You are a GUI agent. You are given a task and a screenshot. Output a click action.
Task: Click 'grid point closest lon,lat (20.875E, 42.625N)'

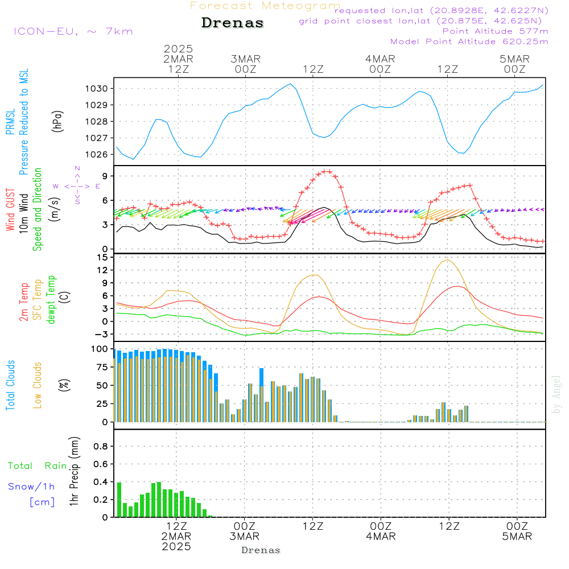[x=420, y=21]
